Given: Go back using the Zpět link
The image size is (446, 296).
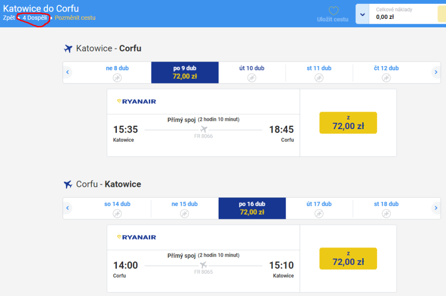Looking at the screenshot, I should (9, 18).
